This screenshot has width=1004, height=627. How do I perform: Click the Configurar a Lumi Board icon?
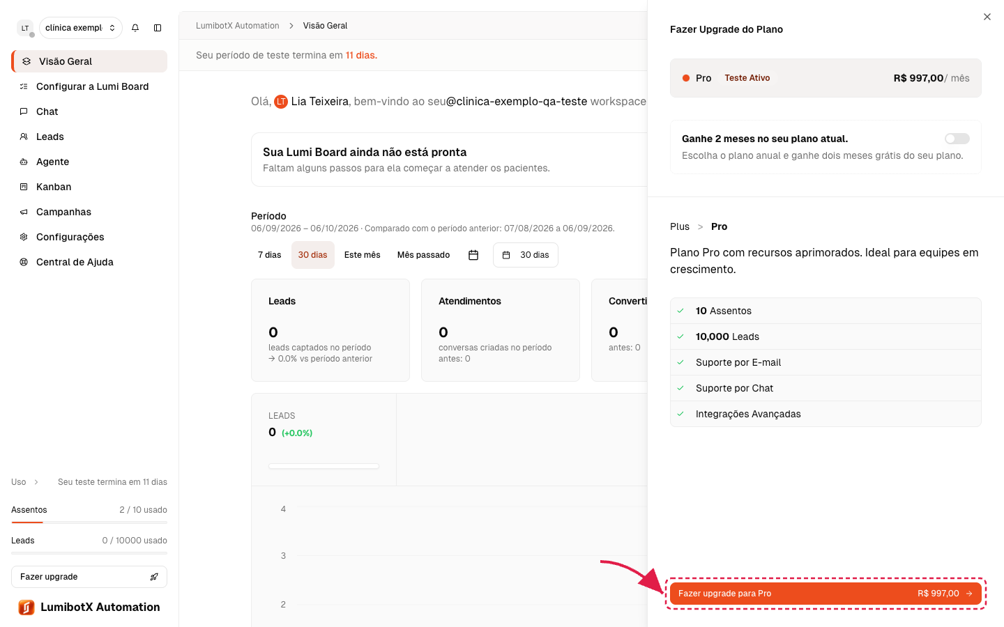click(24, 86)
